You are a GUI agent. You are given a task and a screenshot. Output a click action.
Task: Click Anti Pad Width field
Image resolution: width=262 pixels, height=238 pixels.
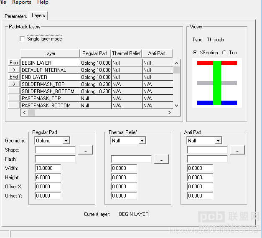point(200,168)
